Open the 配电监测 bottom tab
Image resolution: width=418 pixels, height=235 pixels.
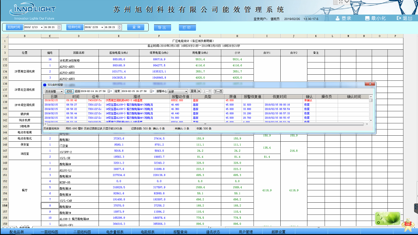(16, 232)
